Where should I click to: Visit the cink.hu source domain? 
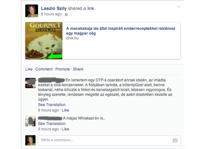[x=72, y=38]
